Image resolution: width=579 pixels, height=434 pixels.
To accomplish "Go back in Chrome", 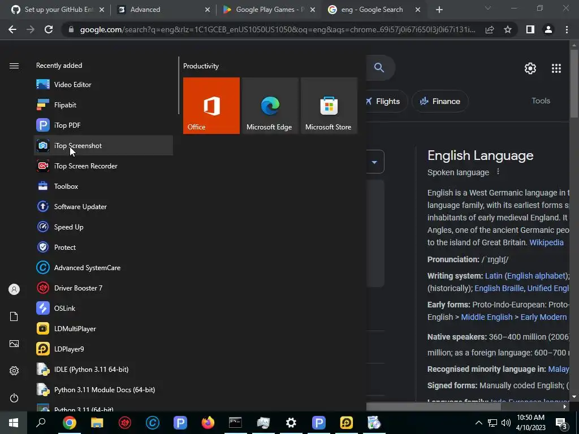I will click(x=12, y=29).
